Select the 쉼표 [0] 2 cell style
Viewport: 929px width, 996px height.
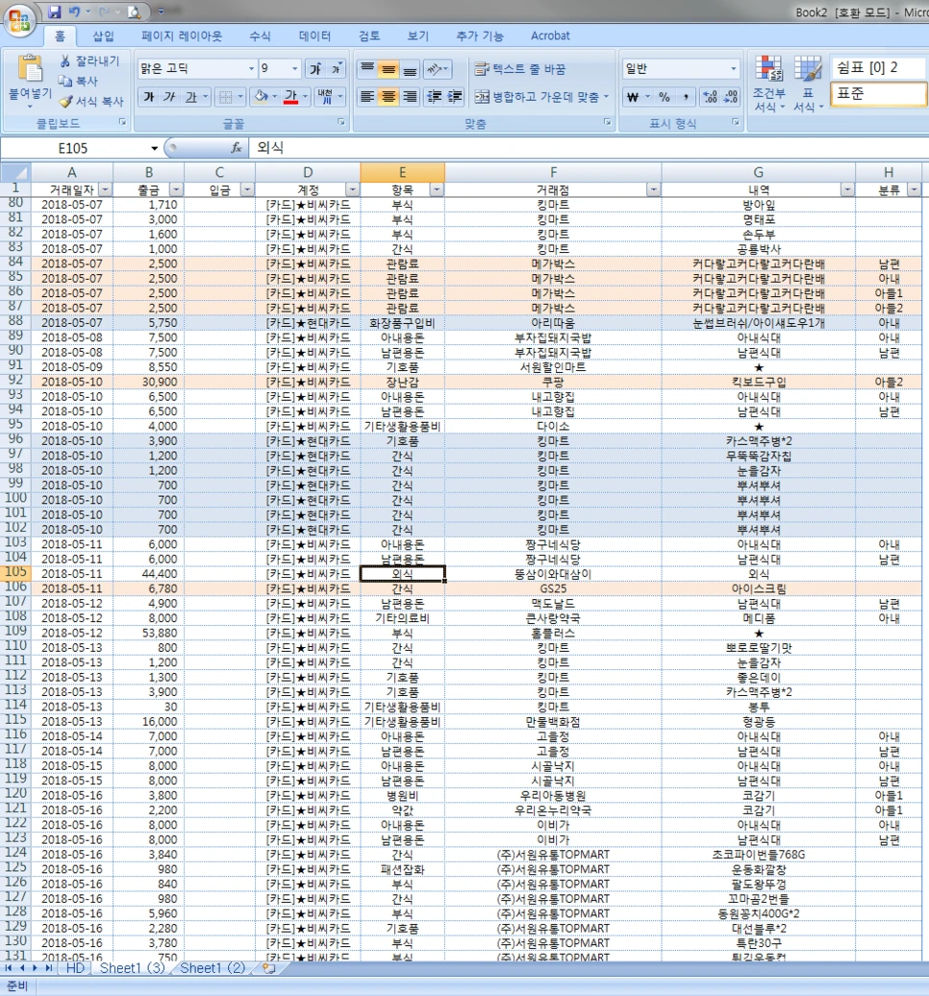tap(878, 67)
